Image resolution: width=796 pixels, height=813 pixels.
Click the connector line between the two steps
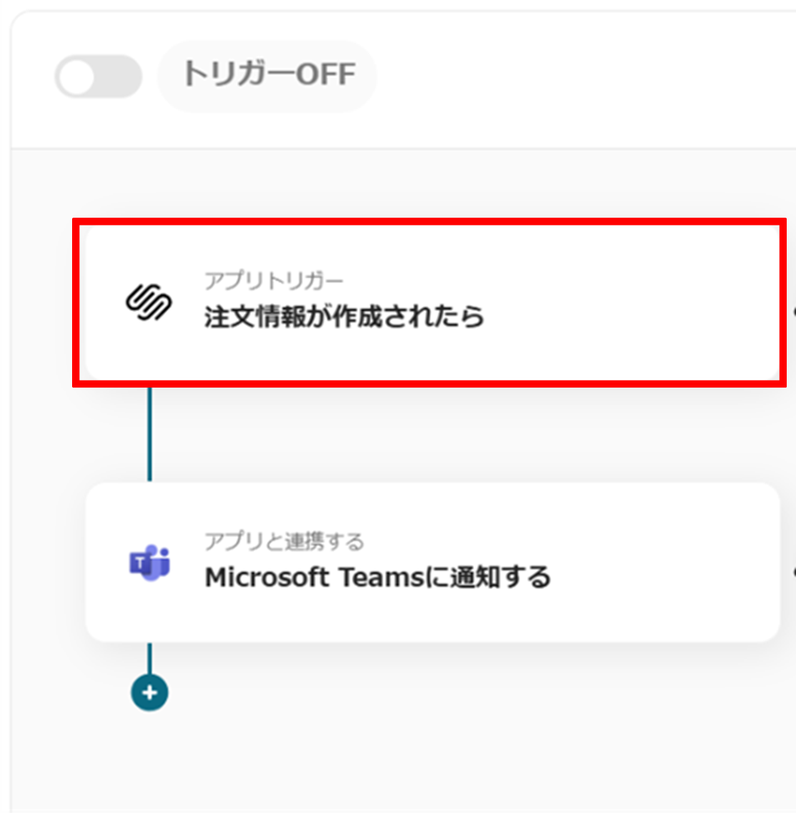[150, 435]
